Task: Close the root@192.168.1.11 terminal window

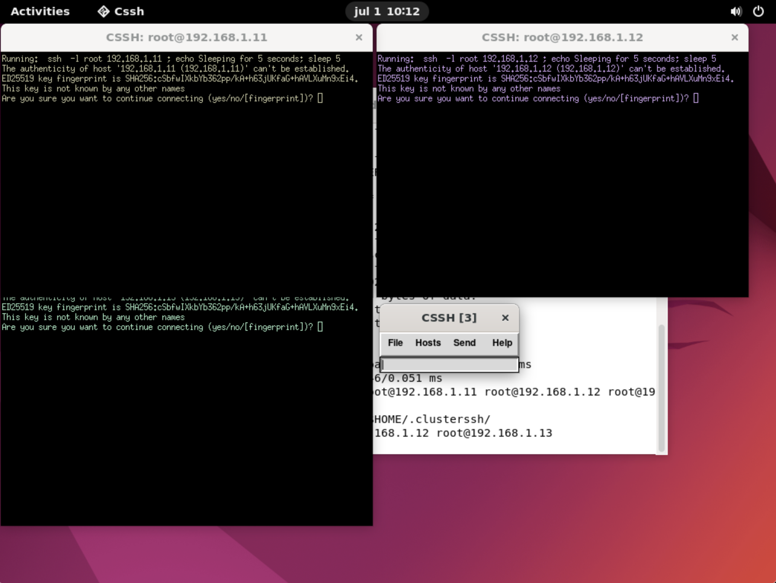Action: point(359,37)
